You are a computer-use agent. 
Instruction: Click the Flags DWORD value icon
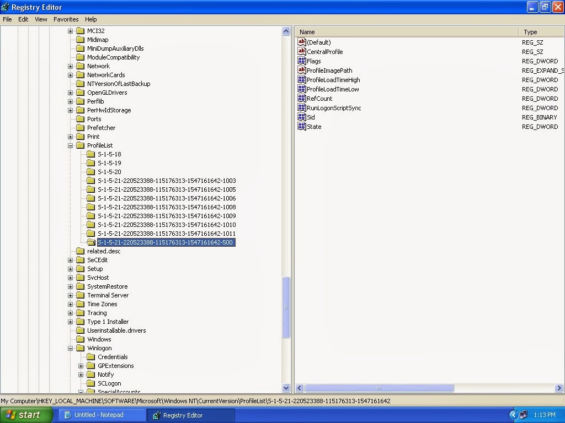(302, 61)
